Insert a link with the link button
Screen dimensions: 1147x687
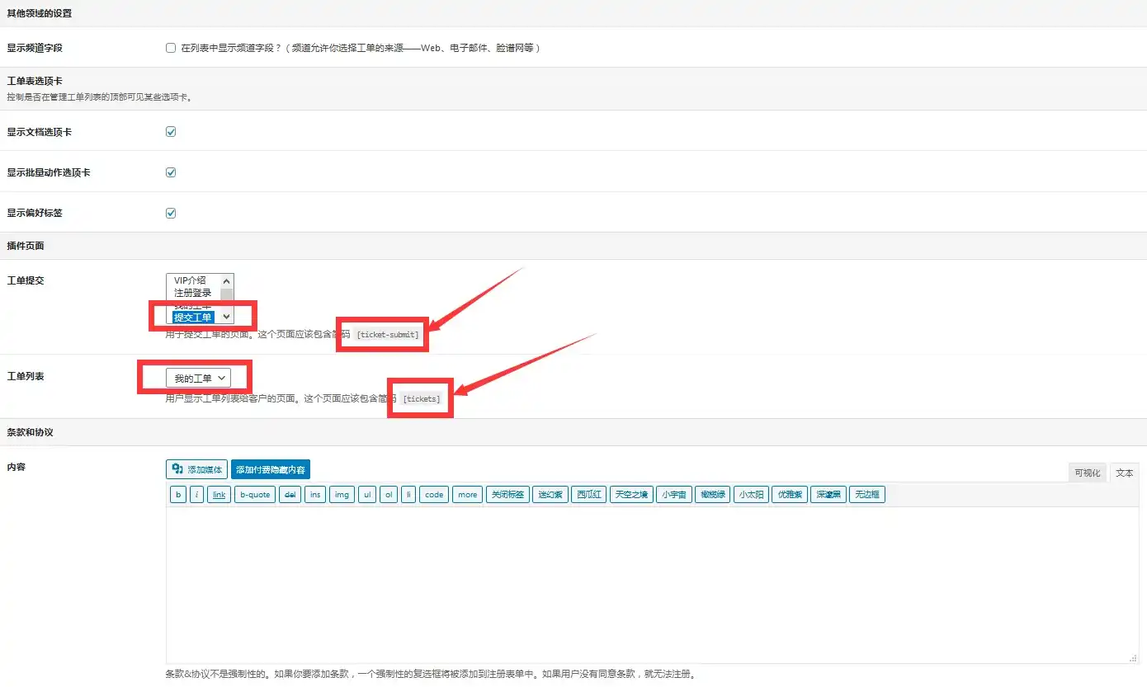[219, 495]
